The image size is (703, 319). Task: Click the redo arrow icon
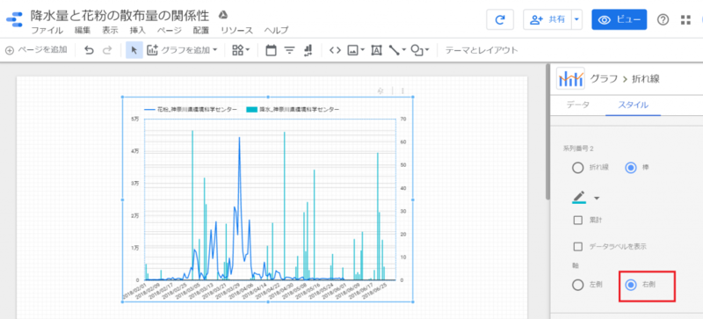pyautogui.click(x=107, y=50)
